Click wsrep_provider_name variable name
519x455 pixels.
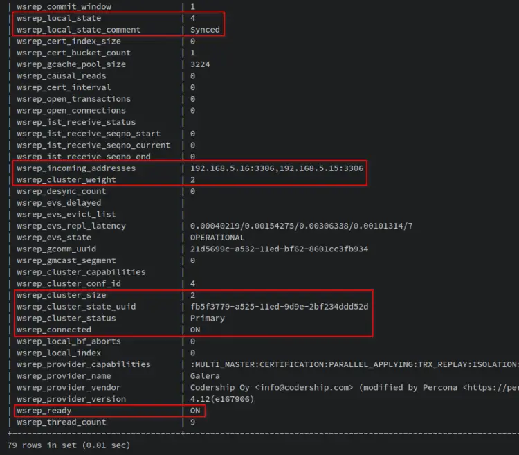64,376
